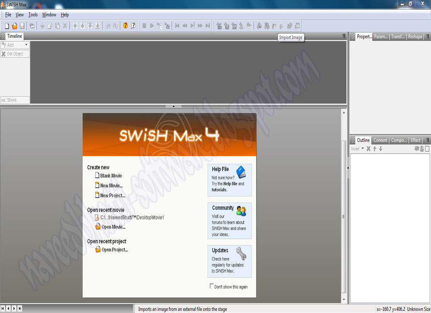Open the Help File card
This screenshot has width=431, height=313.
230,180
